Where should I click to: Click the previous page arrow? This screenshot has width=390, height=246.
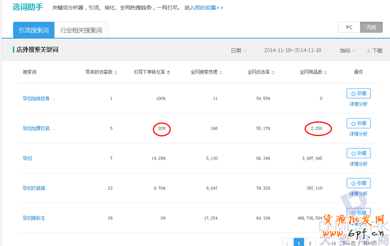pyautogui.click(x=286, y=242)
